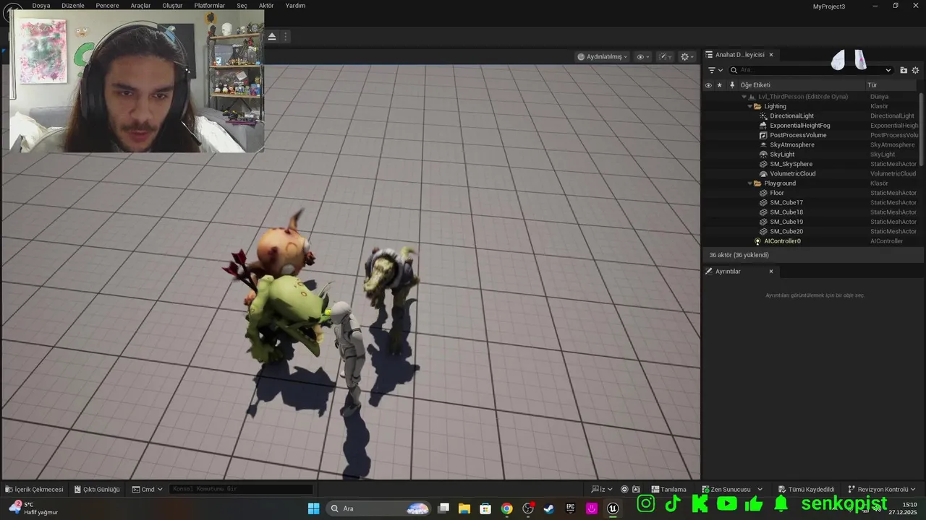Click the pin column header in outliner
Image resolution: width=926 pixels, height=520 pixels.
731,85
